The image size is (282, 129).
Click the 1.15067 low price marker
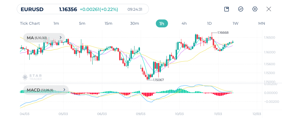pos(158,80)
